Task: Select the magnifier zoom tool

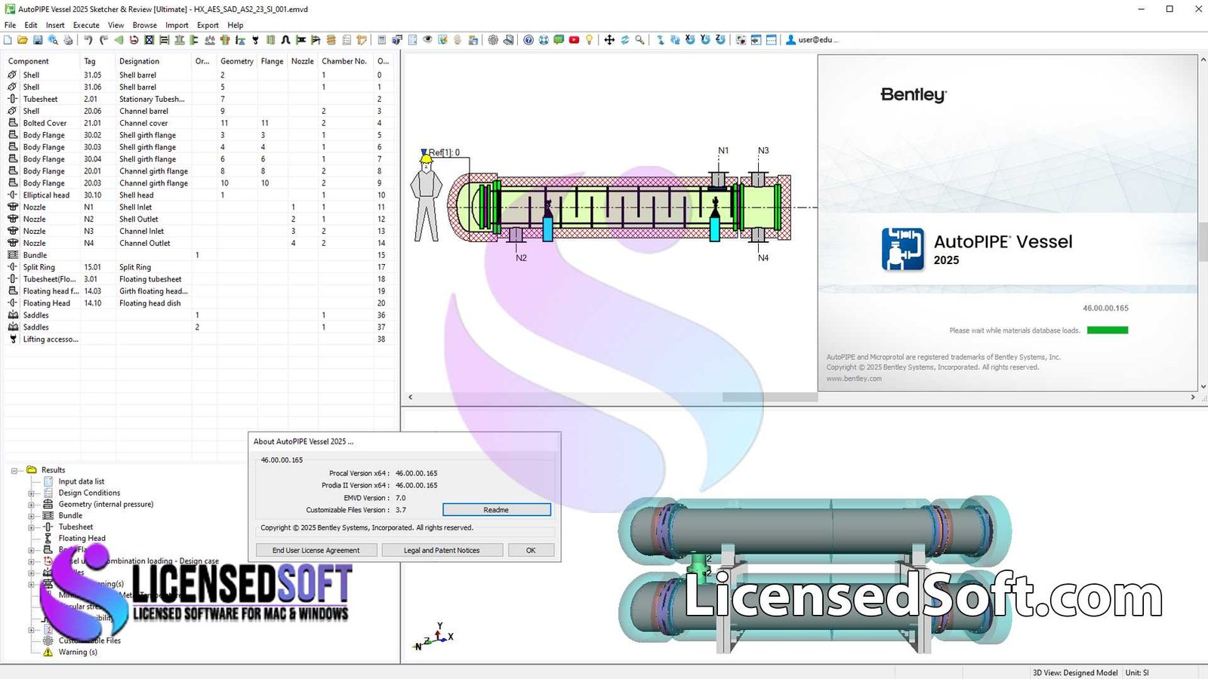Action: [640, 40]
